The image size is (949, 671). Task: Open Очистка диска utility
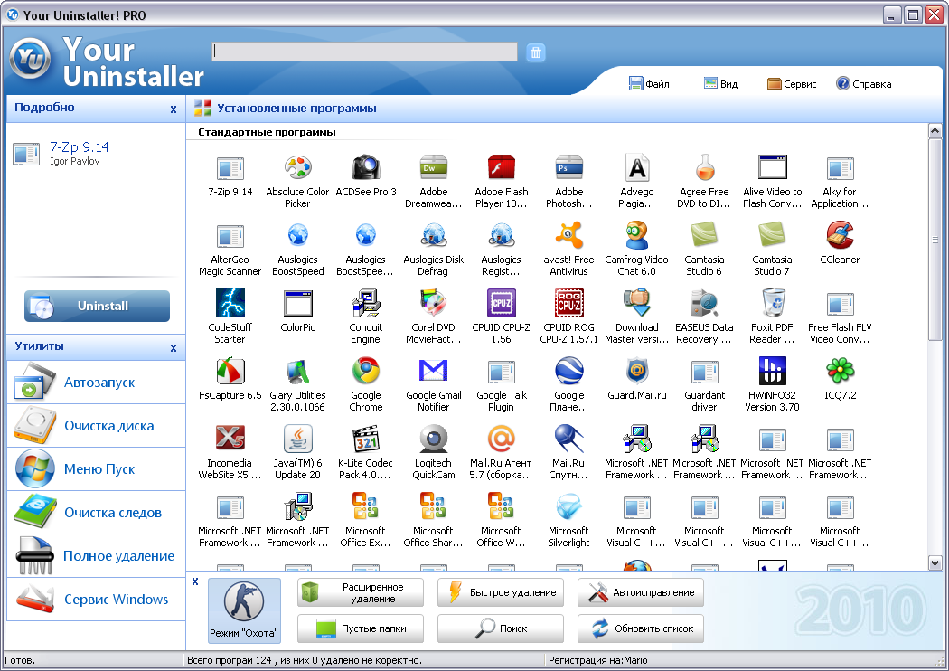(96, 426)
